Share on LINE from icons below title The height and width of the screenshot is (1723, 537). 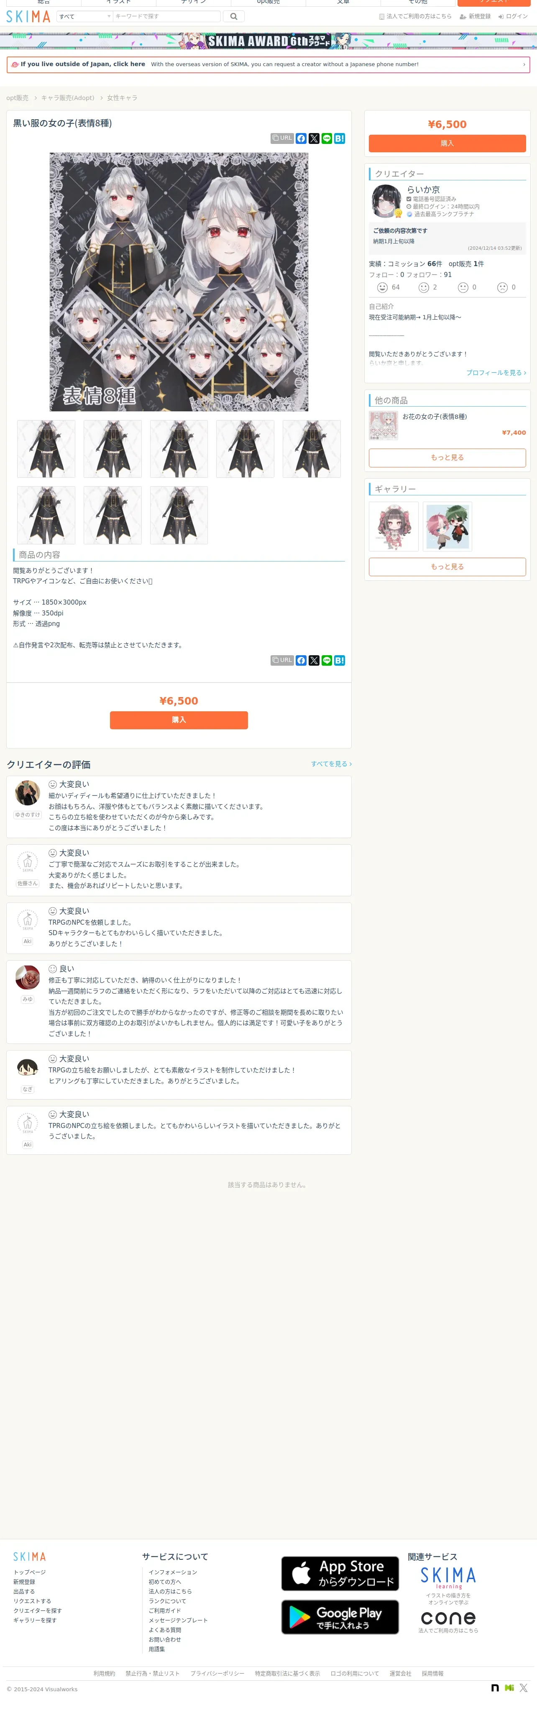pos(327,138)
